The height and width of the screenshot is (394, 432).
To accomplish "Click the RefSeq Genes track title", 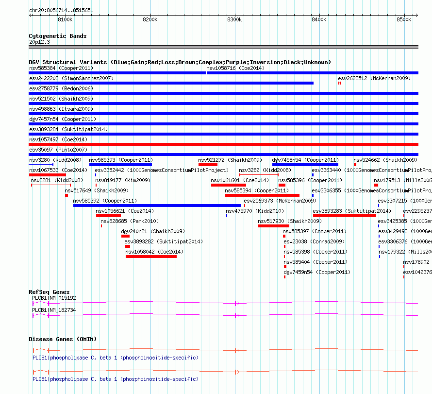I will (x=49, y=292).
